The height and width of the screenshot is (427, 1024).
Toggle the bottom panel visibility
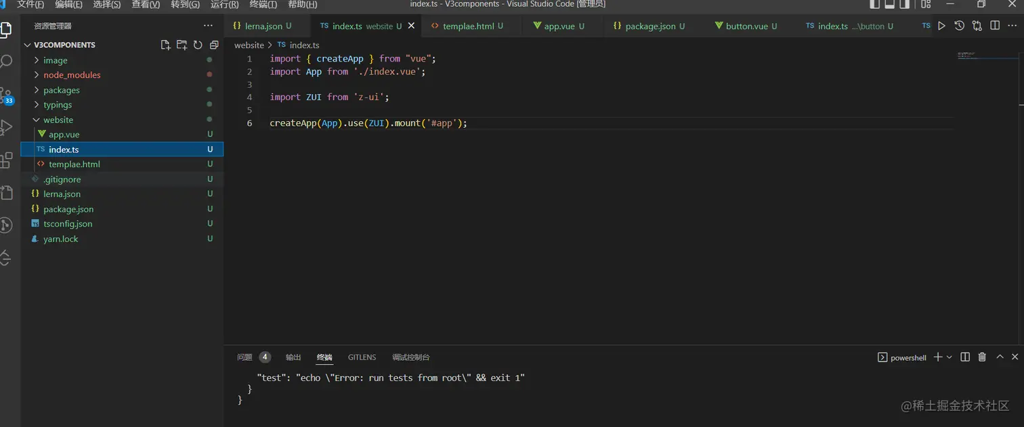(890, 4)
